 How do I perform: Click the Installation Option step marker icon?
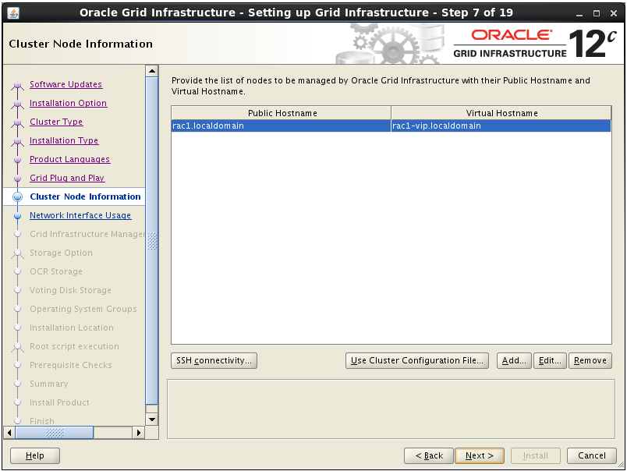click(x=18, y=104)
